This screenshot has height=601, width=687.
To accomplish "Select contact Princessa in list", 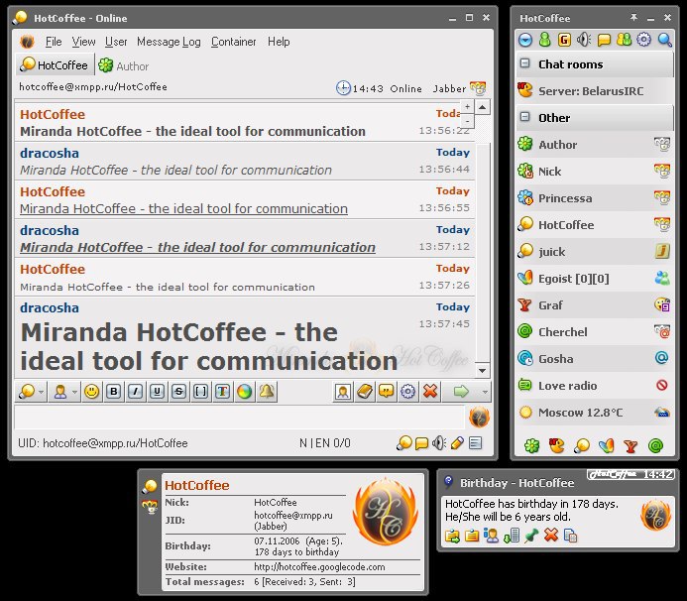I will tap(595, 198).
